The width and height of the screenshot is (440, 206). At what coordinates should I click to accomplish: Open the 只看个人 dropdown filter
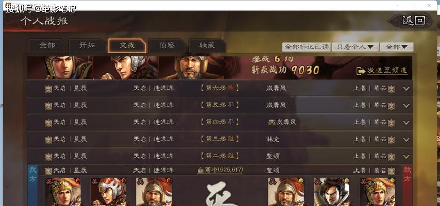pyautogui.click(x=356, y=47)
